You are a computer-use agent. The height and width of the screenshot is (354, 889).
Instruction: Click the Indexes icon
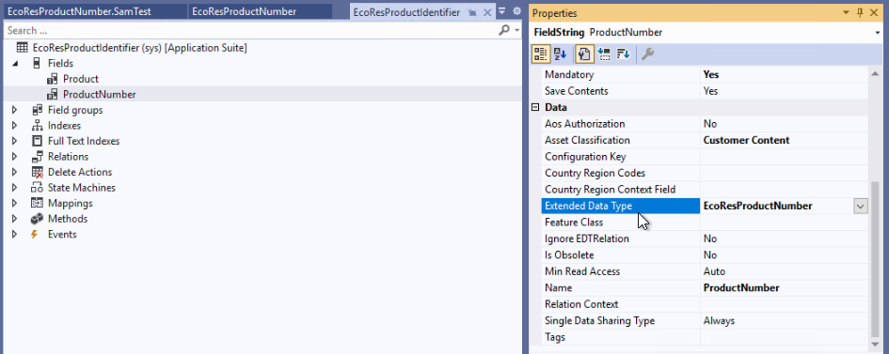37,126
